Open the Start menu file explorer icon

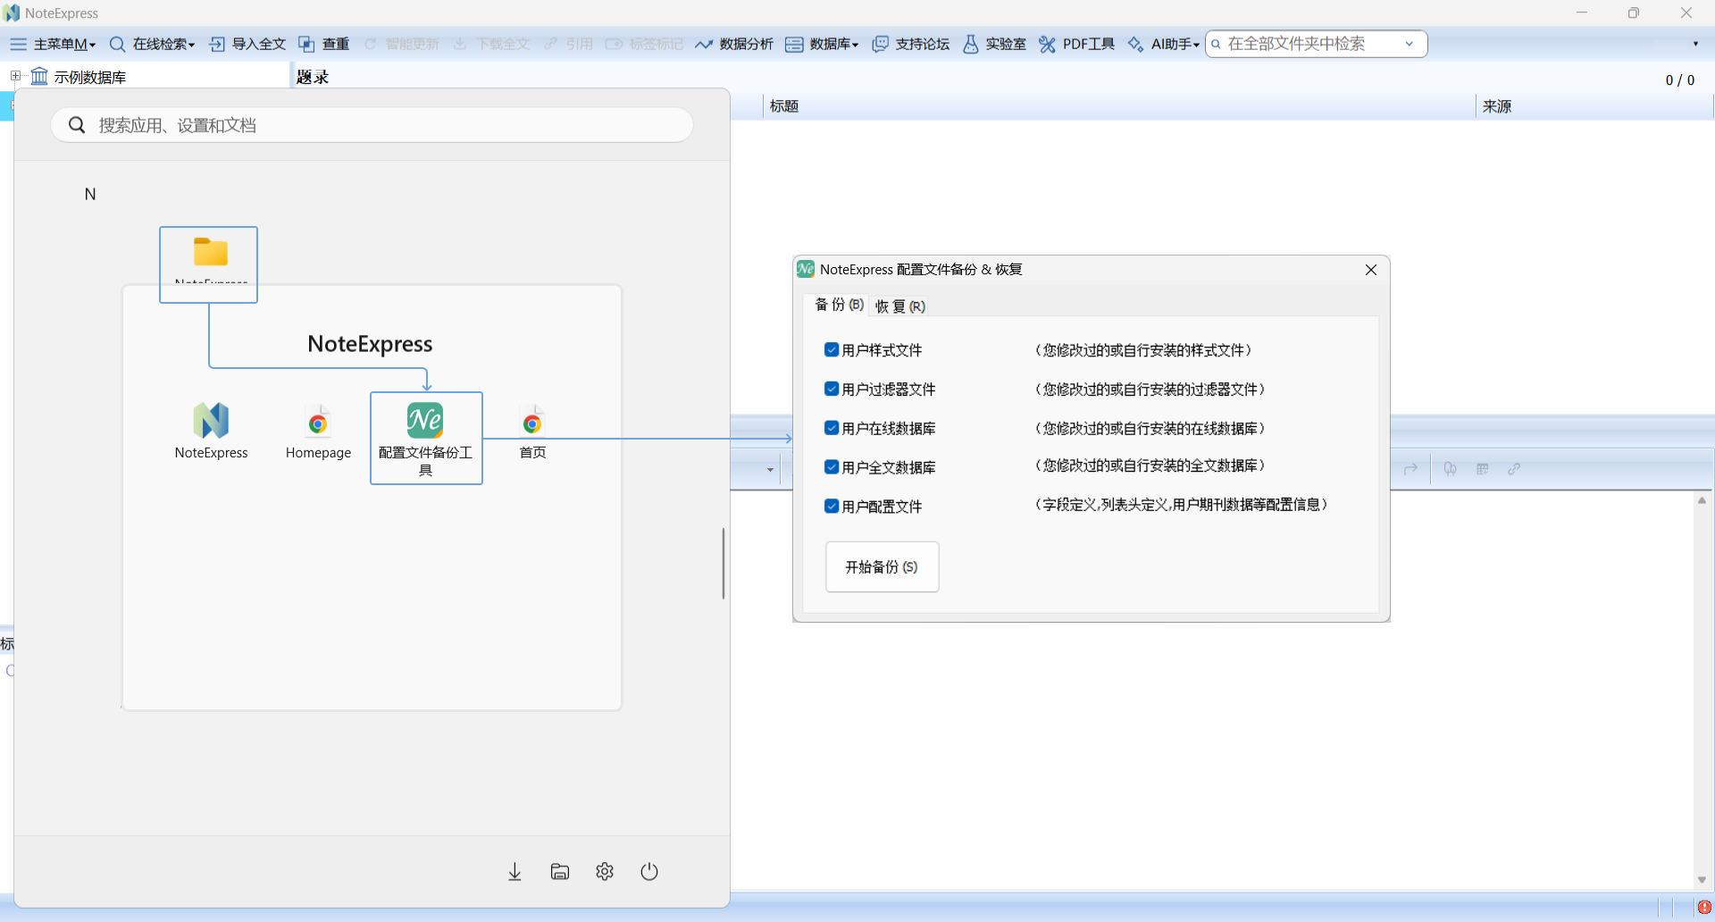point(560,872)
